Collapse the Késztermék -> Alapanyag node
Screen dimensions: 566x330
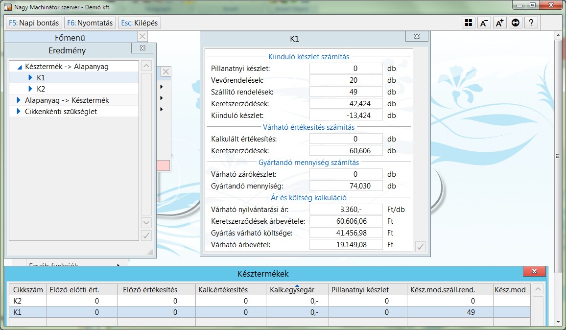point(20,67)
